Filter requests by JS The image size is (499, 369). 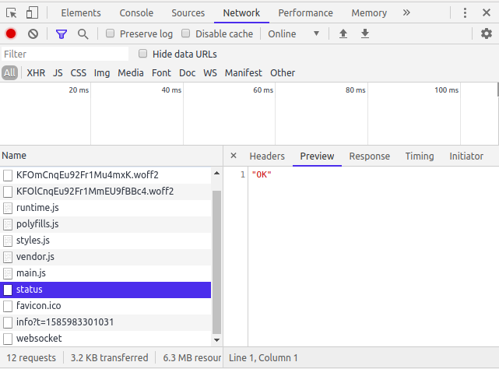pyautogui.click(x=58, y=73)
